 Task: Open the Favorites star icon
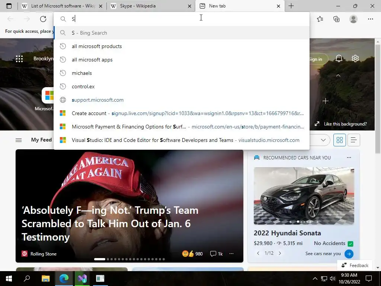coord(320,19)
